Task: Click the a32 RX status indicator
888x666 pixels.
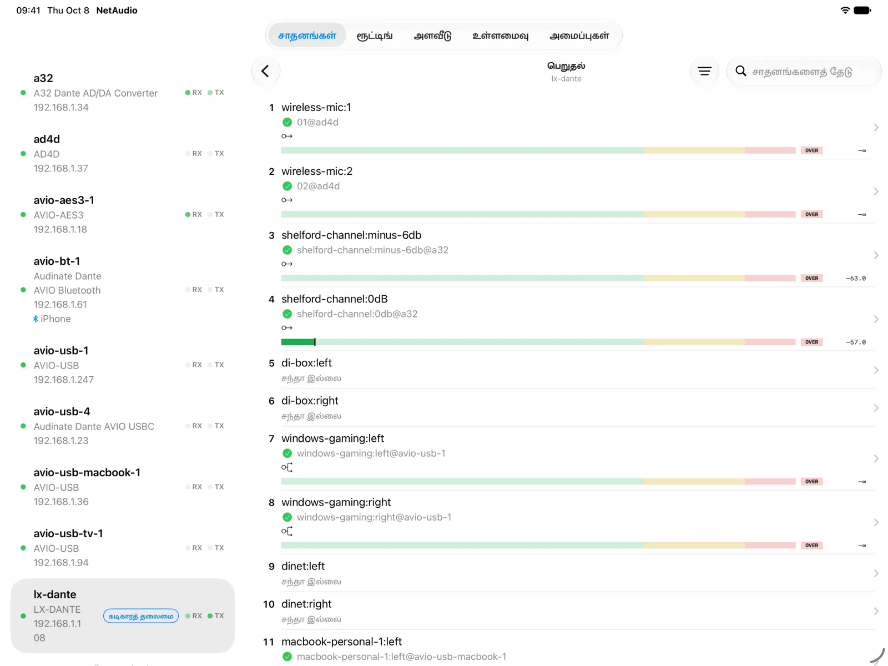Action: [194, 93]
